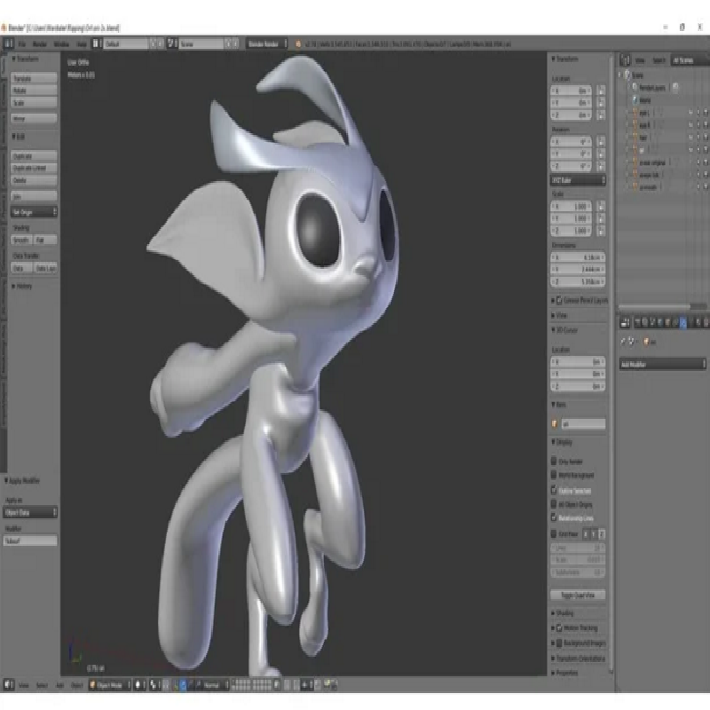710x710 pixels.
Task: Open the Info editor type selector icon
Action: 8,43
